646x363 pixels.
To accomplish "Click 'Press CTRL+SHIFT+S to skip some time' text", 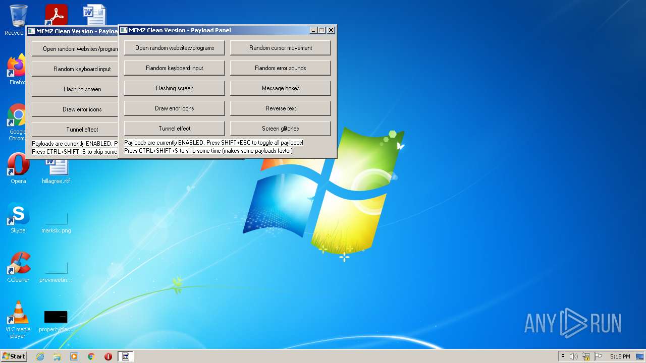I will (208, 151).
